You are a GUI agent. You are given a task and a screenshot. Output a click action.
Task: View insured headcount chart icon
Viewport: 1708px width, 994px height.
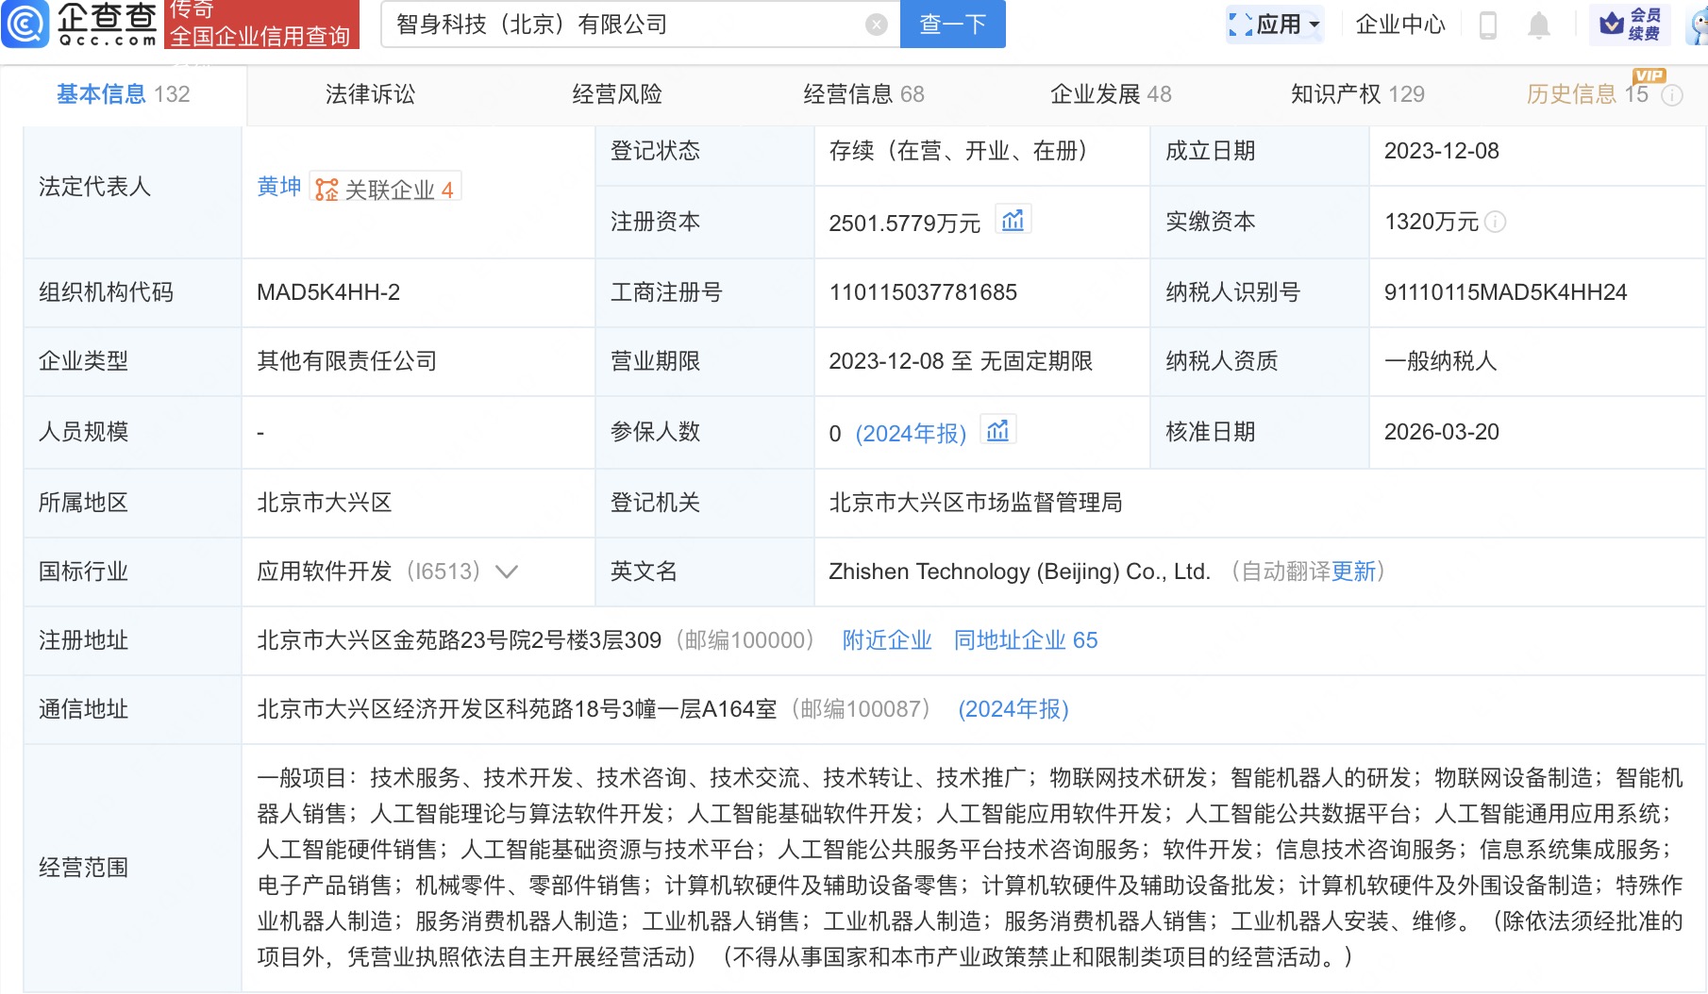[997, 431]
